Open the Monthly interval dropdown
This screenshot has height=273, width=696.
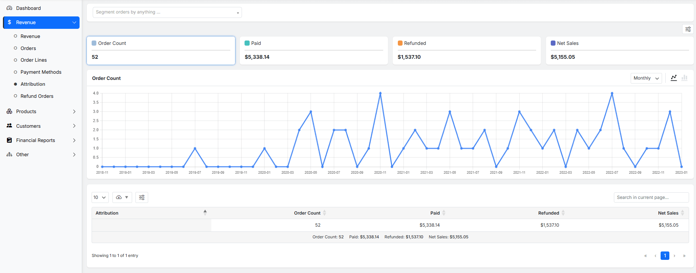646,78
